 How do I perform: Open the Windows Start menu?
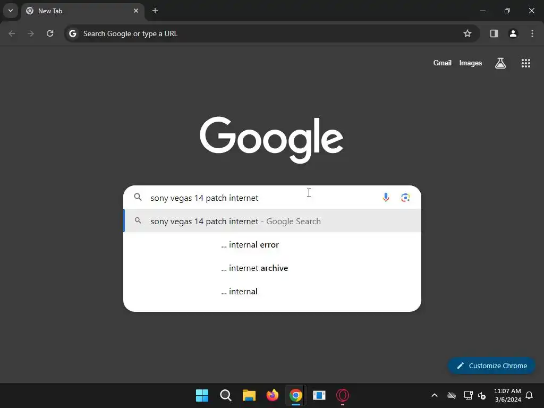tap(202, 395)
